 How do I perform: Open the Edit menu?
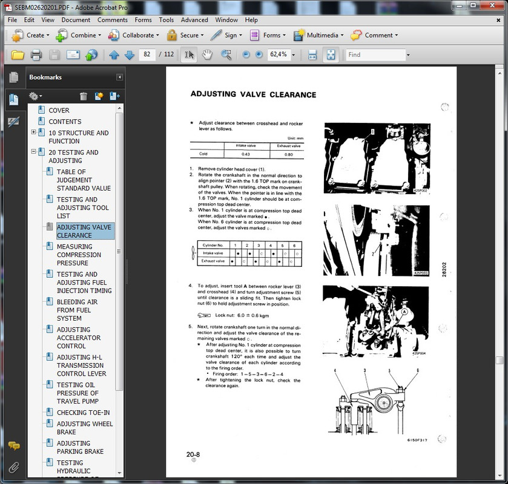coord(29,20)
